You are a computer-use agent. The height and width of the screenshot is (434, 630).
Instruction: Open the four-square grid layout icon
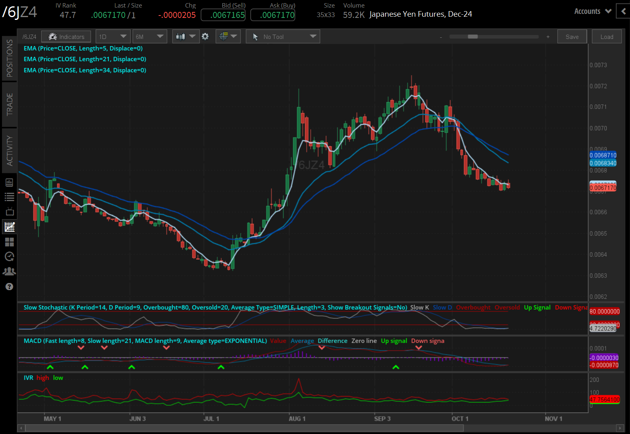(x=10, y=242)
